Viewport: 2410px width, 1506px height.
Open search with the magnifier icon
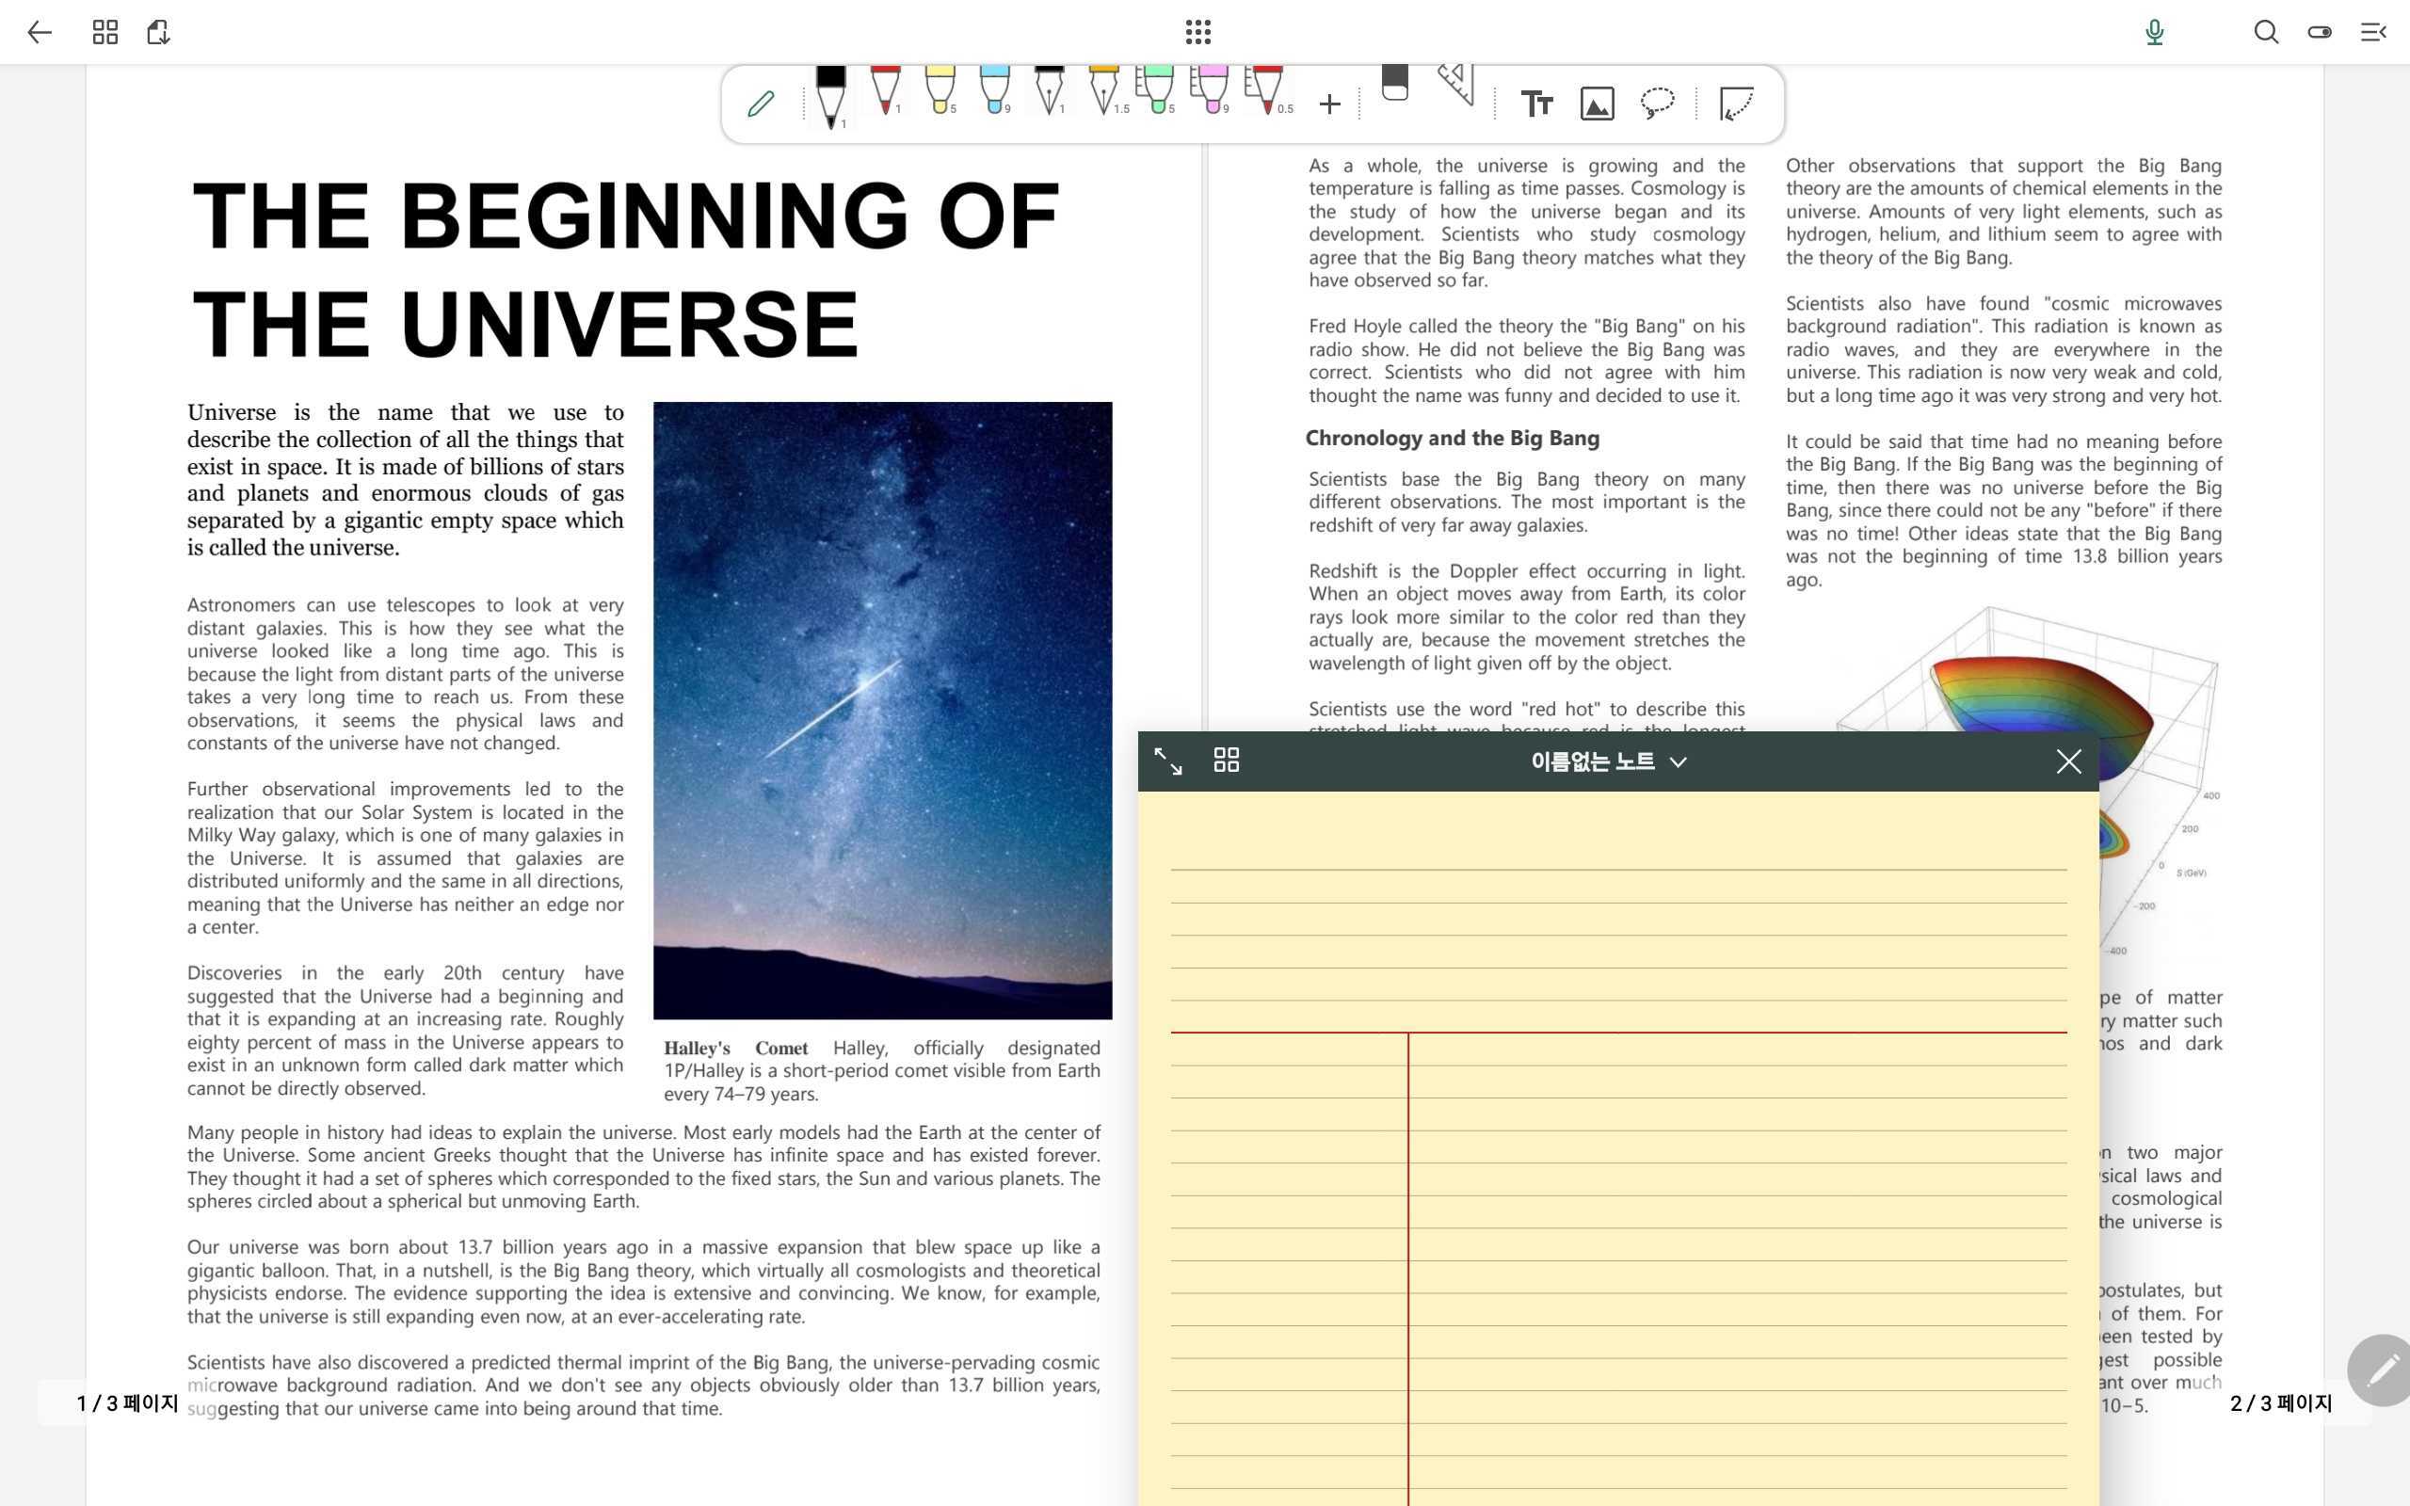click(2267, 32)
